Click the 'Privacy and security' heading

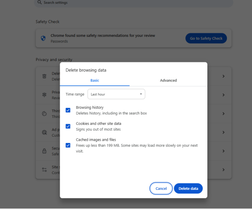54,60
